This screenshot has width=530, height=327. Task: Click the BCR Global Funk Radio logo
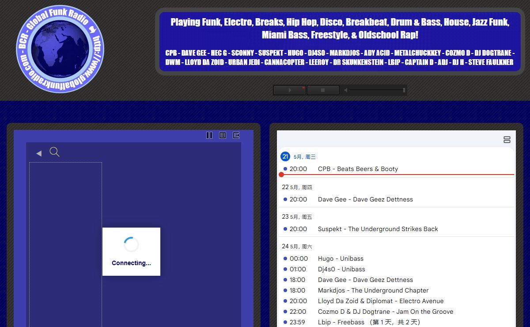click(60, 49)
